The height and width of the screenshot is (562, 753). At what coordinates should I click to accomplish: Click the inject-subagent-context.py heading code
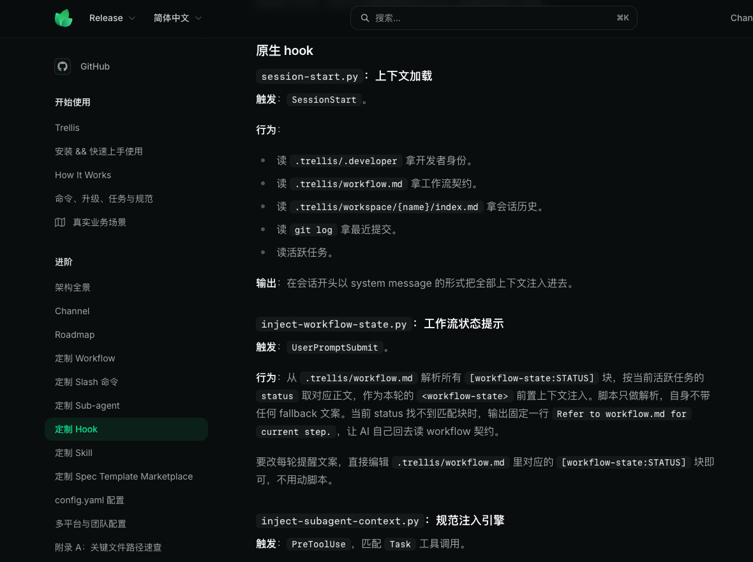(340, 520)
